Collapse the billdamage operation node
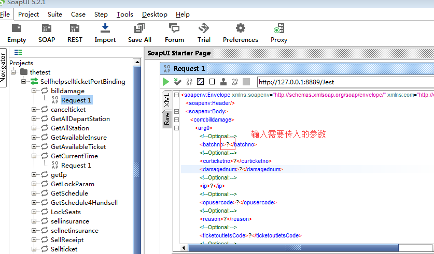This screenshot has height=254, width=434. 34,91
